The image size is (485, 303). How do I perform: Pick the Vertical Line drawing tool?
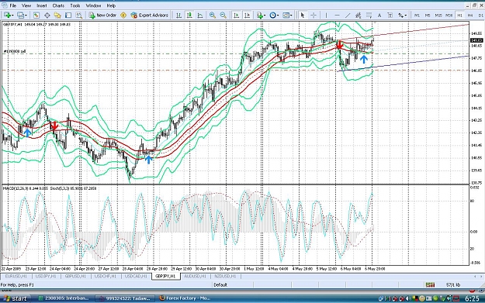click(x=326, y=15)
